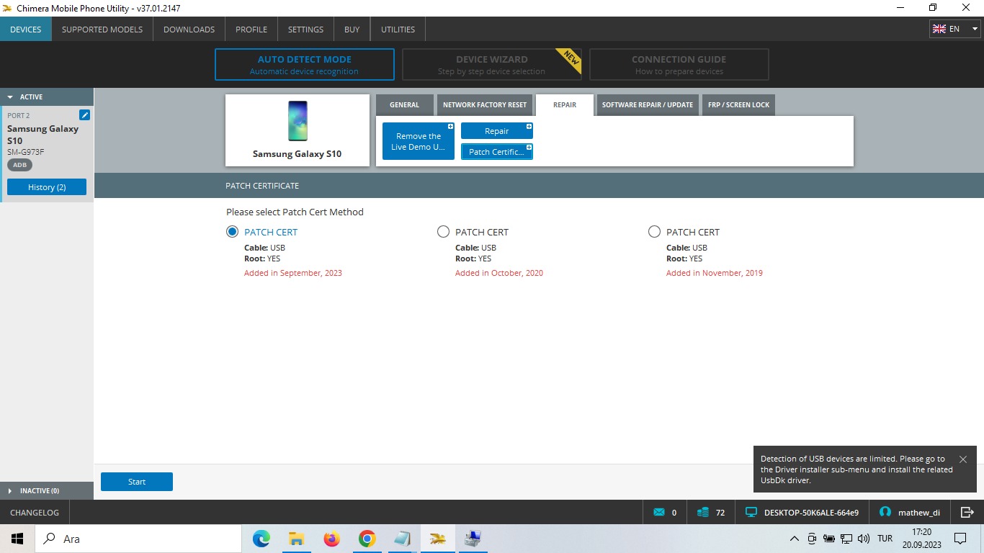Click the credits coin stack icon
This screenshot has width=984, height=553.
coord(703,513)
